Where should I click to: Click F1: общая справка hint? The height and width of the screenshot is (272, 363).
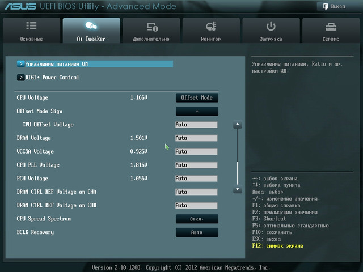(x=276, y=205)
